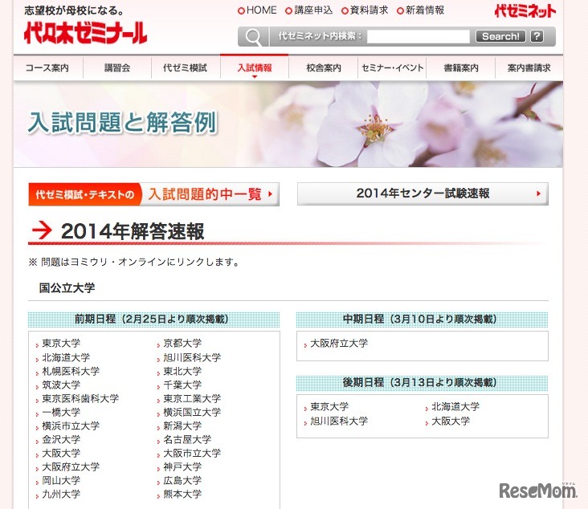Open the 代ゼミネット logo link

click(525, 11)
